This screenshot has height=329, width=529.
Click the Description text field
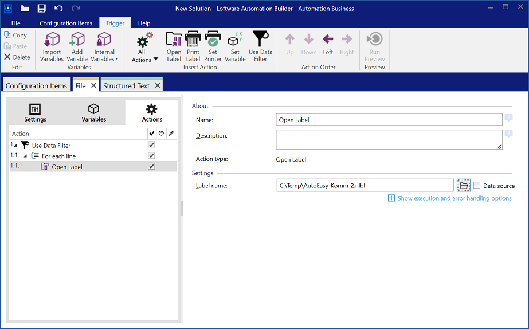pyautogui.click(x=389, y=139)
